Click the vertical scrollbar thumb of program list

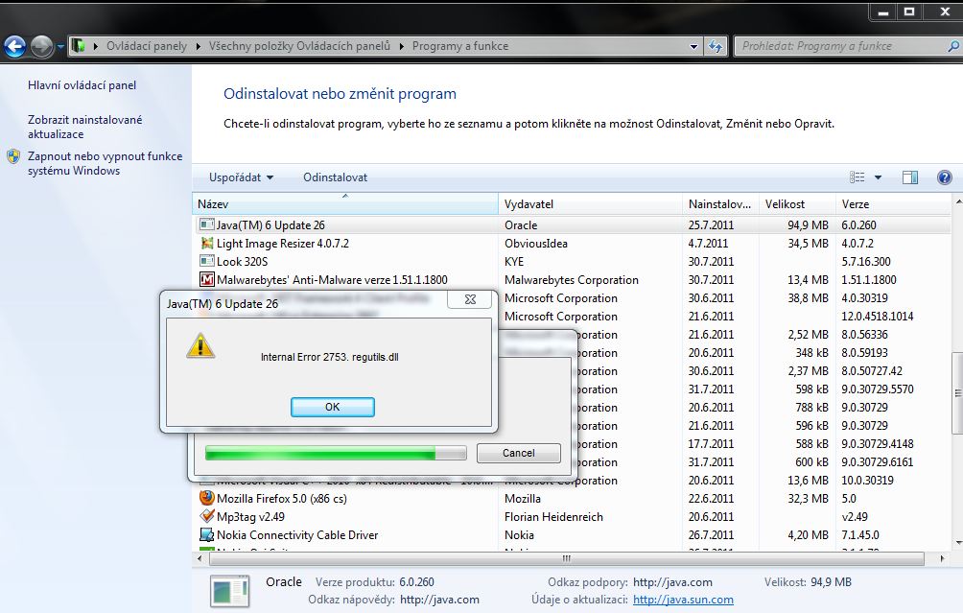pyautogui.click(x=957, y=391)
